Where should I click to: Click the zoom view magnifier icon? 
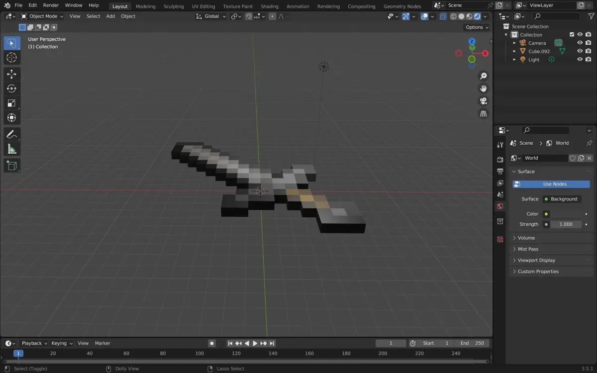tap(483, 76)
